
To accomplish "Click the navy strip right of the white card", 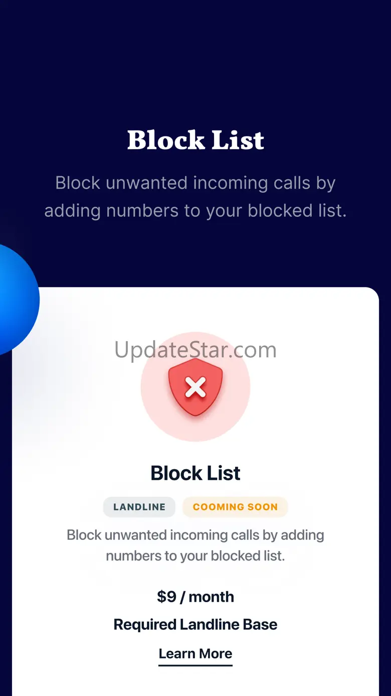I will tap(385, 492).
